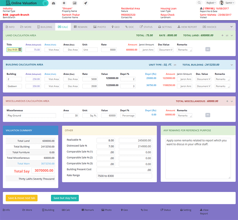238x220 pixels.
Task: Collapse the Building Calculation Area panel
Action: point(231,65)
